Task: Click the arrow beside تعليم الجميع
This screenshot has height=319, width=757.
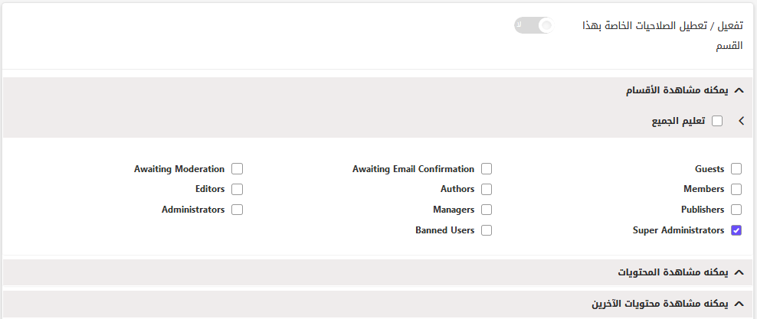Action: tap(742, 121)
